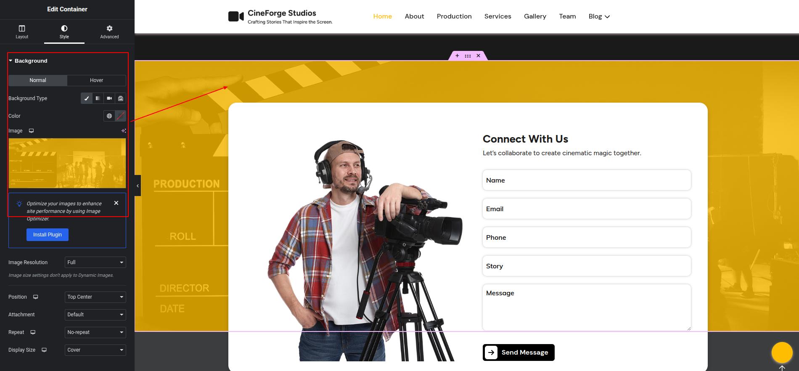Collapse the editor side panel handle
Screen dimensions: 799x371
click(x=138, y=185)
